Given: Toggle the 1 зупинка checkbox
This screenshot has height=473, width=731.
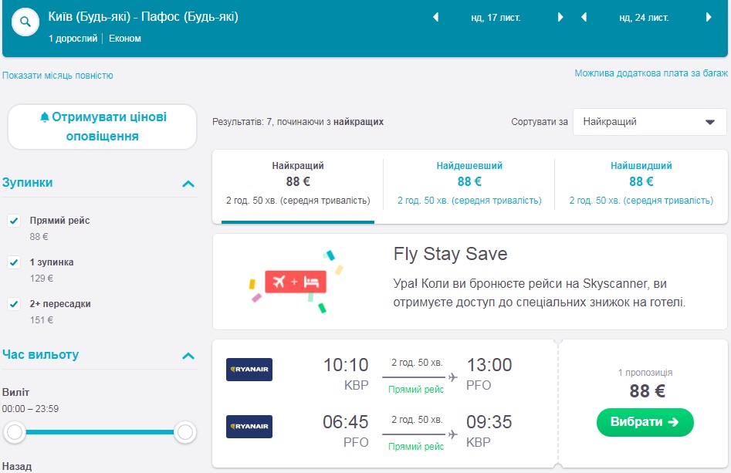Looking at the screenshot, I should click(14, 262).
